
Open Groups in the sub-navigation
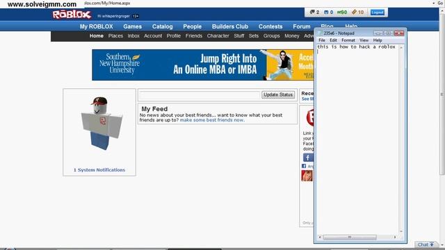click(x=272, y=36)
